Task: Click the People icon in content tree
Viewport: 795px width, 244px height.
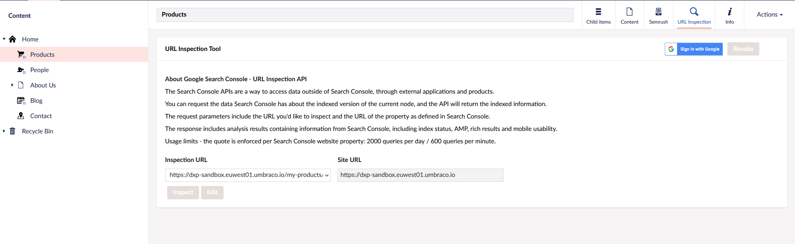Action: 21,70
